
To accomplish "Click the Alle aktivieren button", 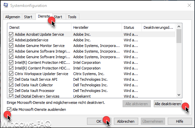I will tap(137, 104).
